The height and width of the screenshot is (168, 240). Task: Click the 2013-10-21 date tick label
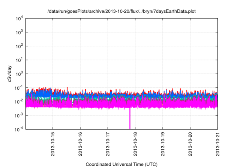point(217,144)
